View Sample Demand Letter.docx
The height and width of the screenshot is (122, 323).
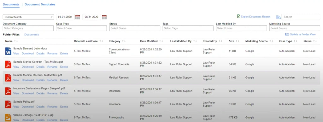(16, 53)
